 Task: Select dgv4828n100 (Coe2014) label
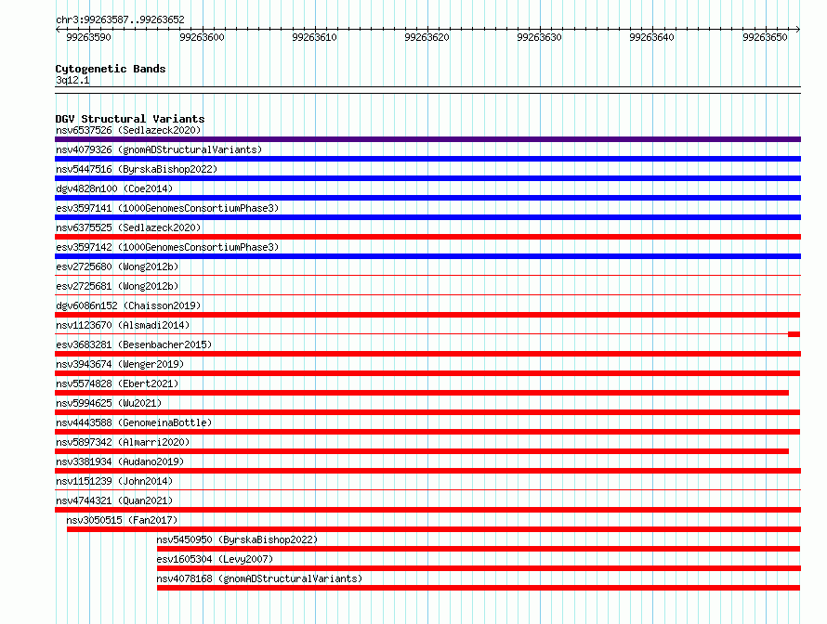114,188
